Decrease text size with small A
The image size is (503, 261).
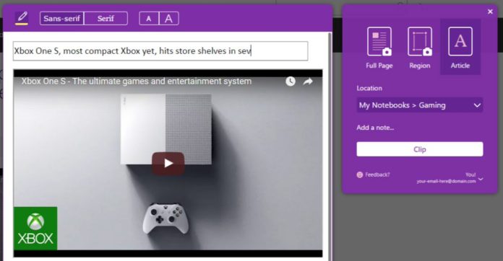point(149,19)
